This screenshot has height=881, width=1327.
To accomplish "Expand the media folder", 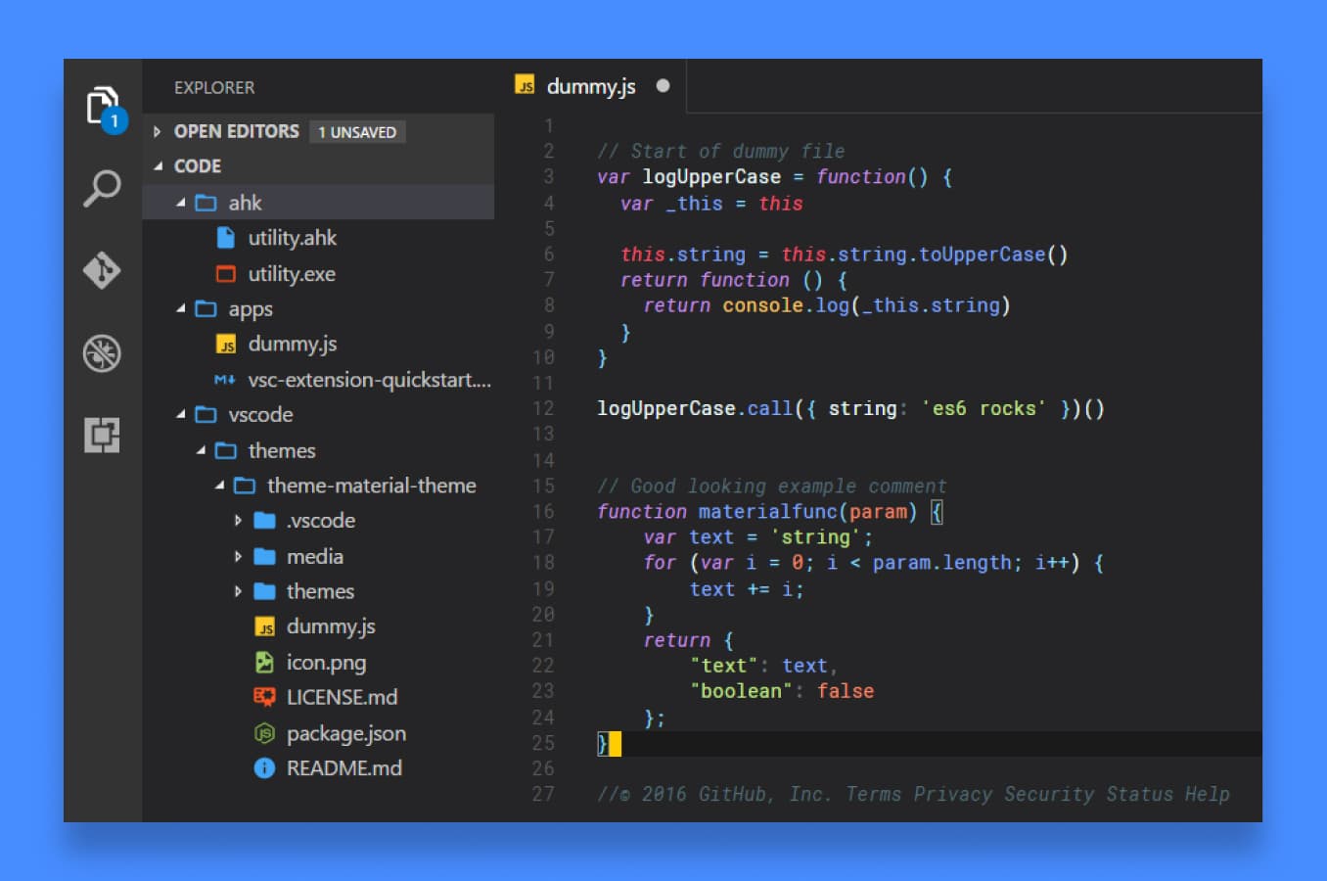I will 239,556.
